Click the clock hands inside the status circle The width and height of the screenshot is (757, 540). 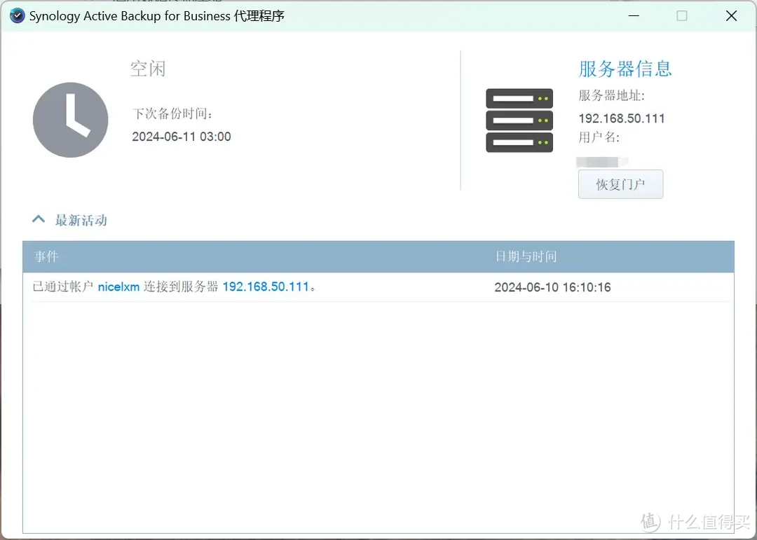71,119
